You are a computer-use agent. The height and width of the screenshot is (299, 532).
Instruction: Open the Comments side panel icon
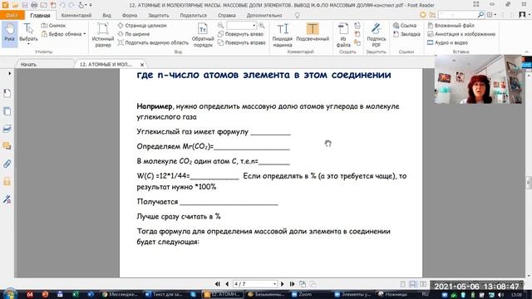pos(7,146)
